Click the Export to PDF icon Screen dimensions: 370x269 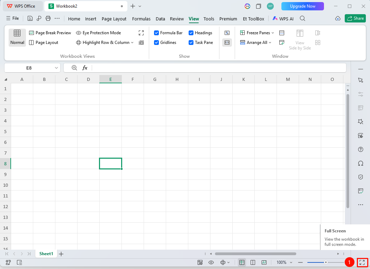(x=39, y=18)
